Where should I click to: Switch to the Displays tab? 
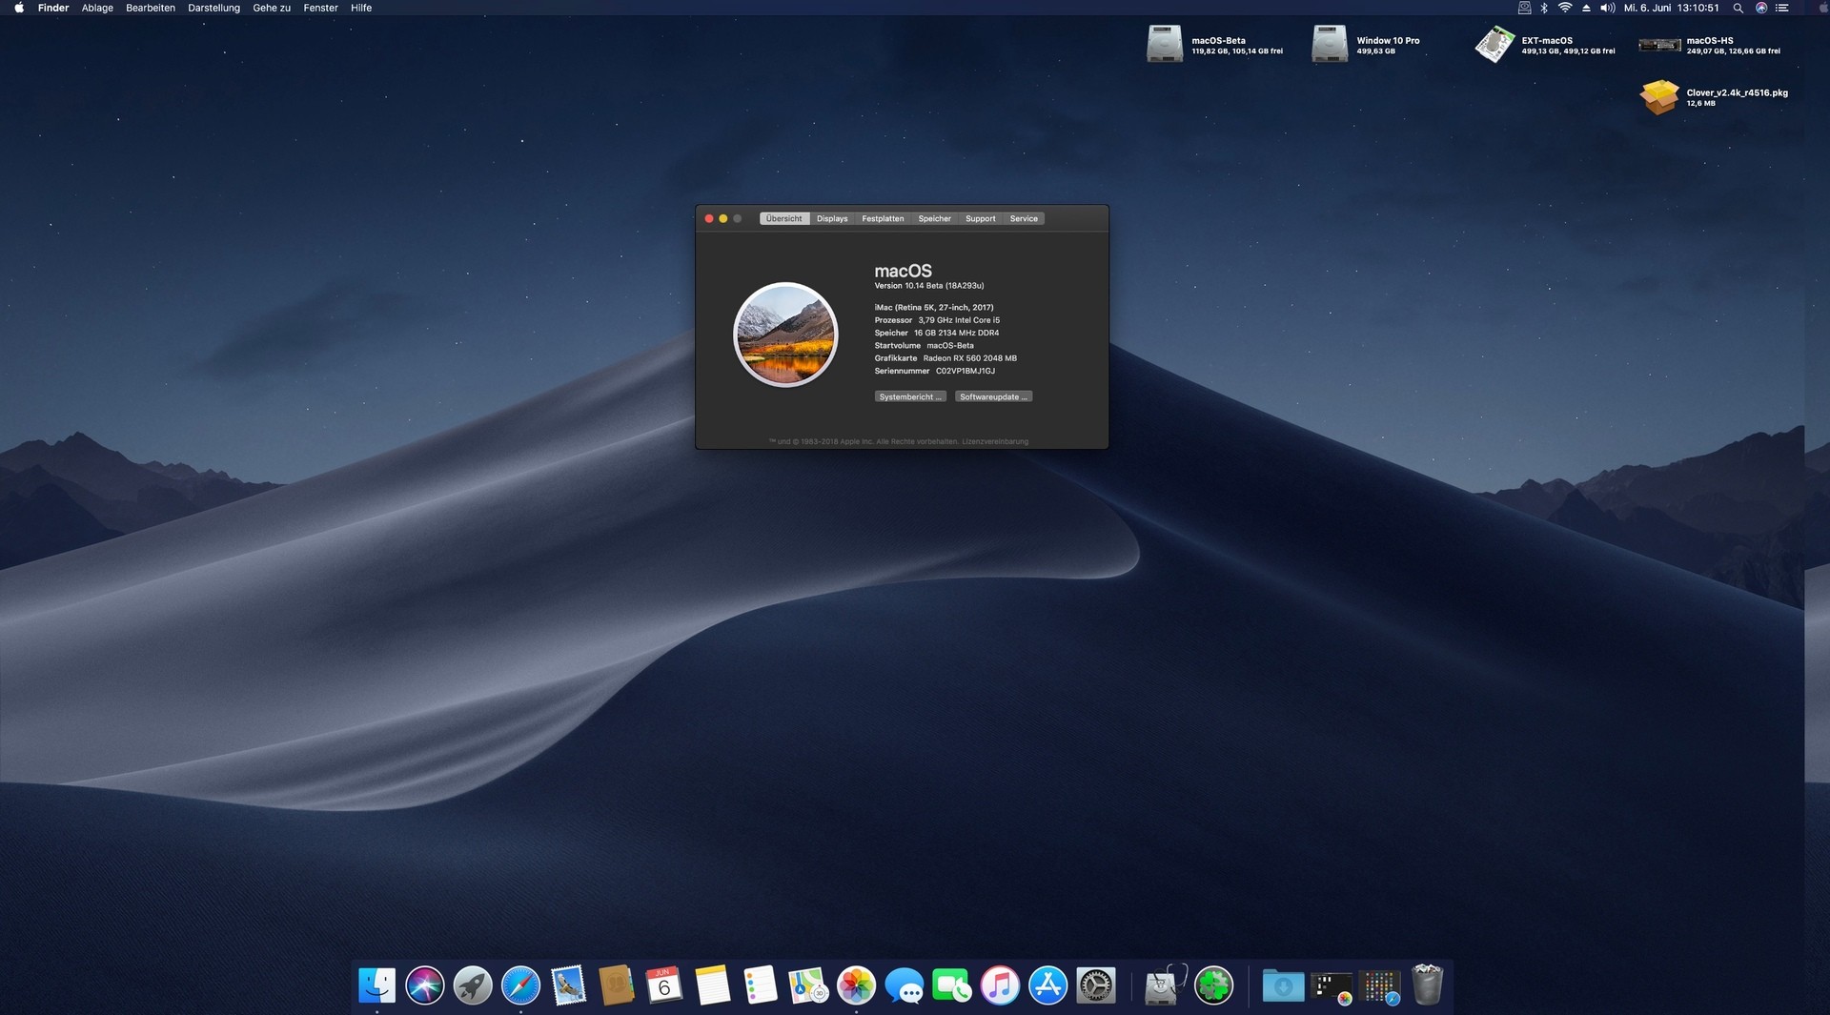click(x=831, y=218)
